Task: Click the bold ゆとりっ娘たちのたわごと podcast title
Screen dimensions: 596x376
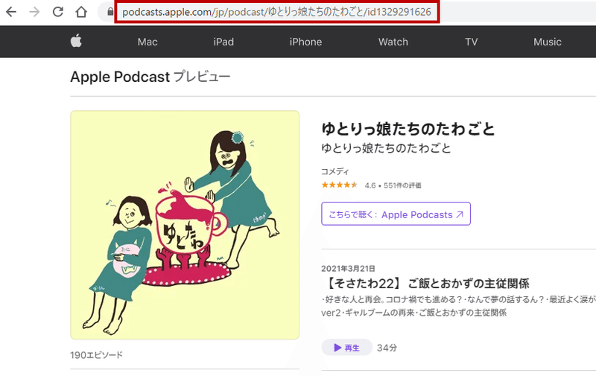Action: (x=408, y=129)
